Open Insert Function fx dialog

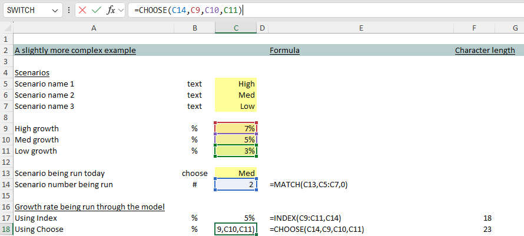(x=111, y=10)
